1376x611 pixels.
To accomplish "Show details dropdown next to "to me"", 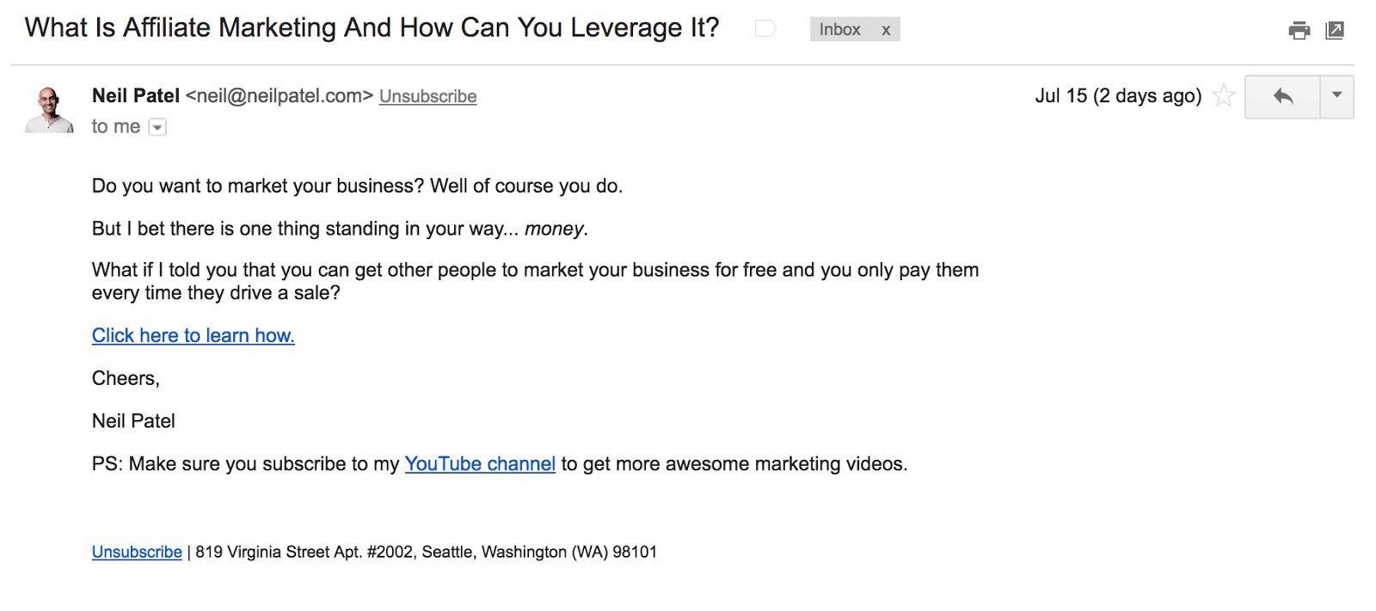I will [157, 127].
